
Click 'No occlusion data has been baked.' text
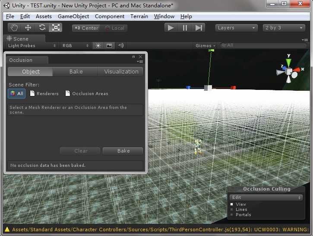pos(48,165)
